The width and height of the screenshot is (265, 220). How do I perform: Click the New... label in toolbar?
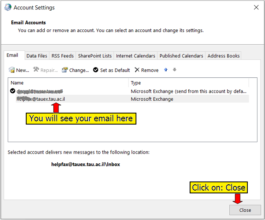click(23, 70)
